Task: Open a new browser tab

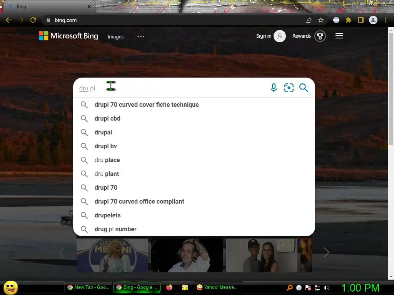Action: pyautogui.click(x=104, y=7)
